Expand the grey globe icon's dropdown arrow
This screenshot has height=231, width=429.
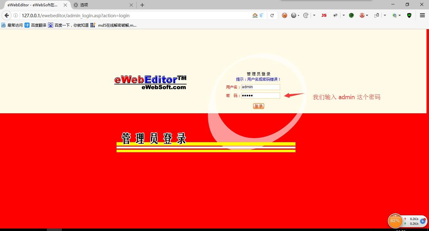point(298,15)
